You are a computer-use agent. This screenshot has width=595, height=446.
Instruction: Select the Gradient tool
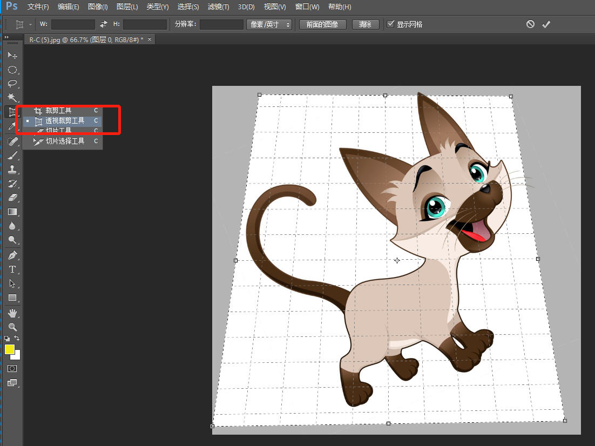pos(12,212)
